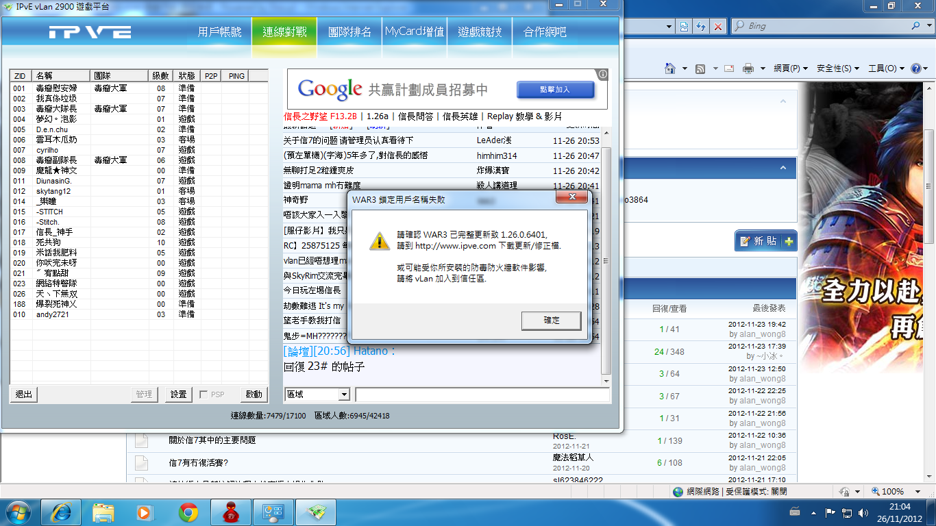This screenshot has width=936, height=526.
Task: Click the network icon in system tray
Action: click(x=846, y=512)
